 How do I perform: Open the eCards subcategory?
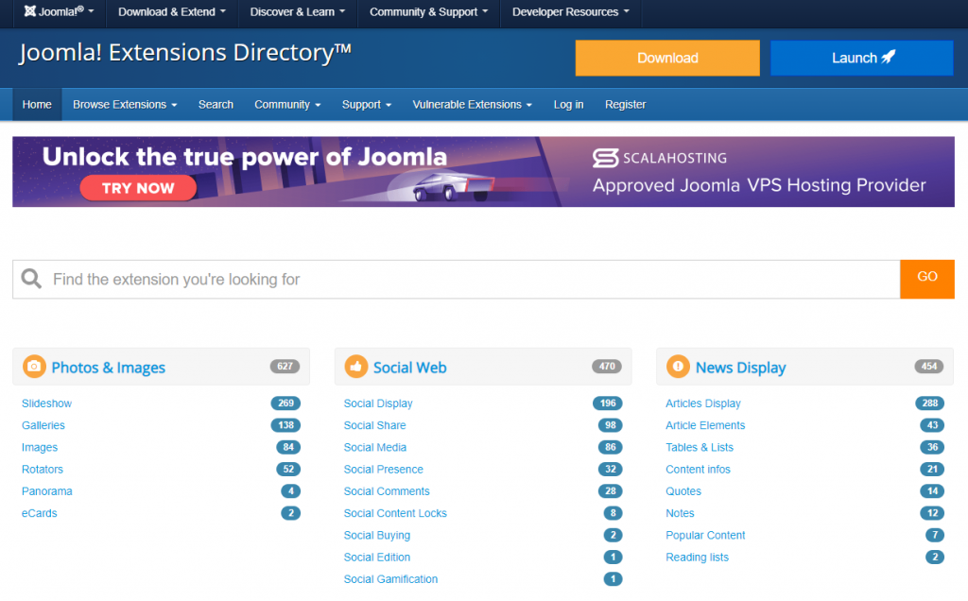coord(40,513)
